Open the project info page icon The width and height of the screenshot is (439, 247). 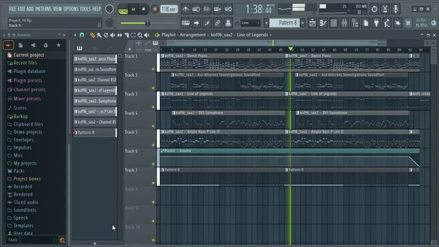(x=366, y=23)
